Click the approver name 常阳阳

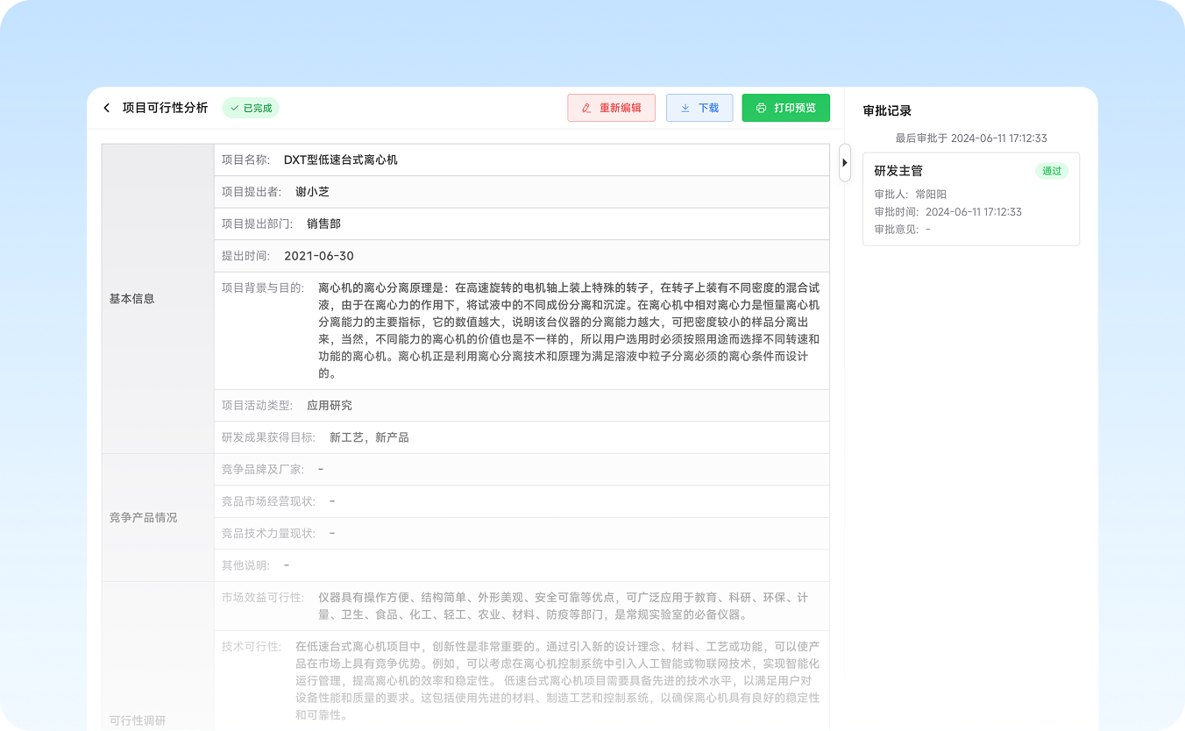931,194
